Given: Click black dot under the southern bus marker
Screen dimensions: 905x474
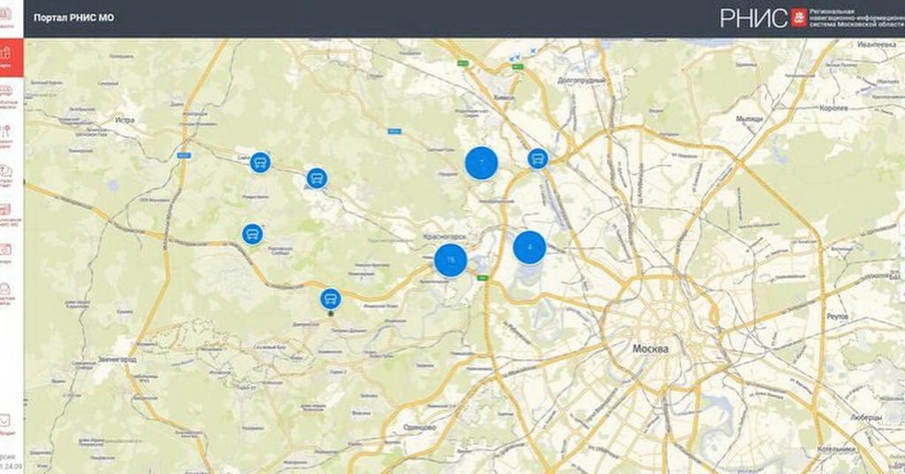Looking at the screenshot, I should coord(331,314).
